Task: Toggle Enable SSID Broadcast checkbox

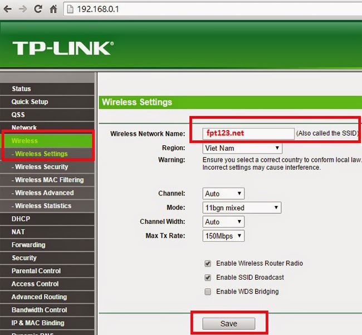Action: point(208,277)
